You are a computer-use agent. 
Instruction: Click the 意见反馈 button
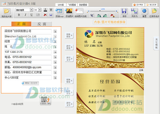[x=151, y=5]
